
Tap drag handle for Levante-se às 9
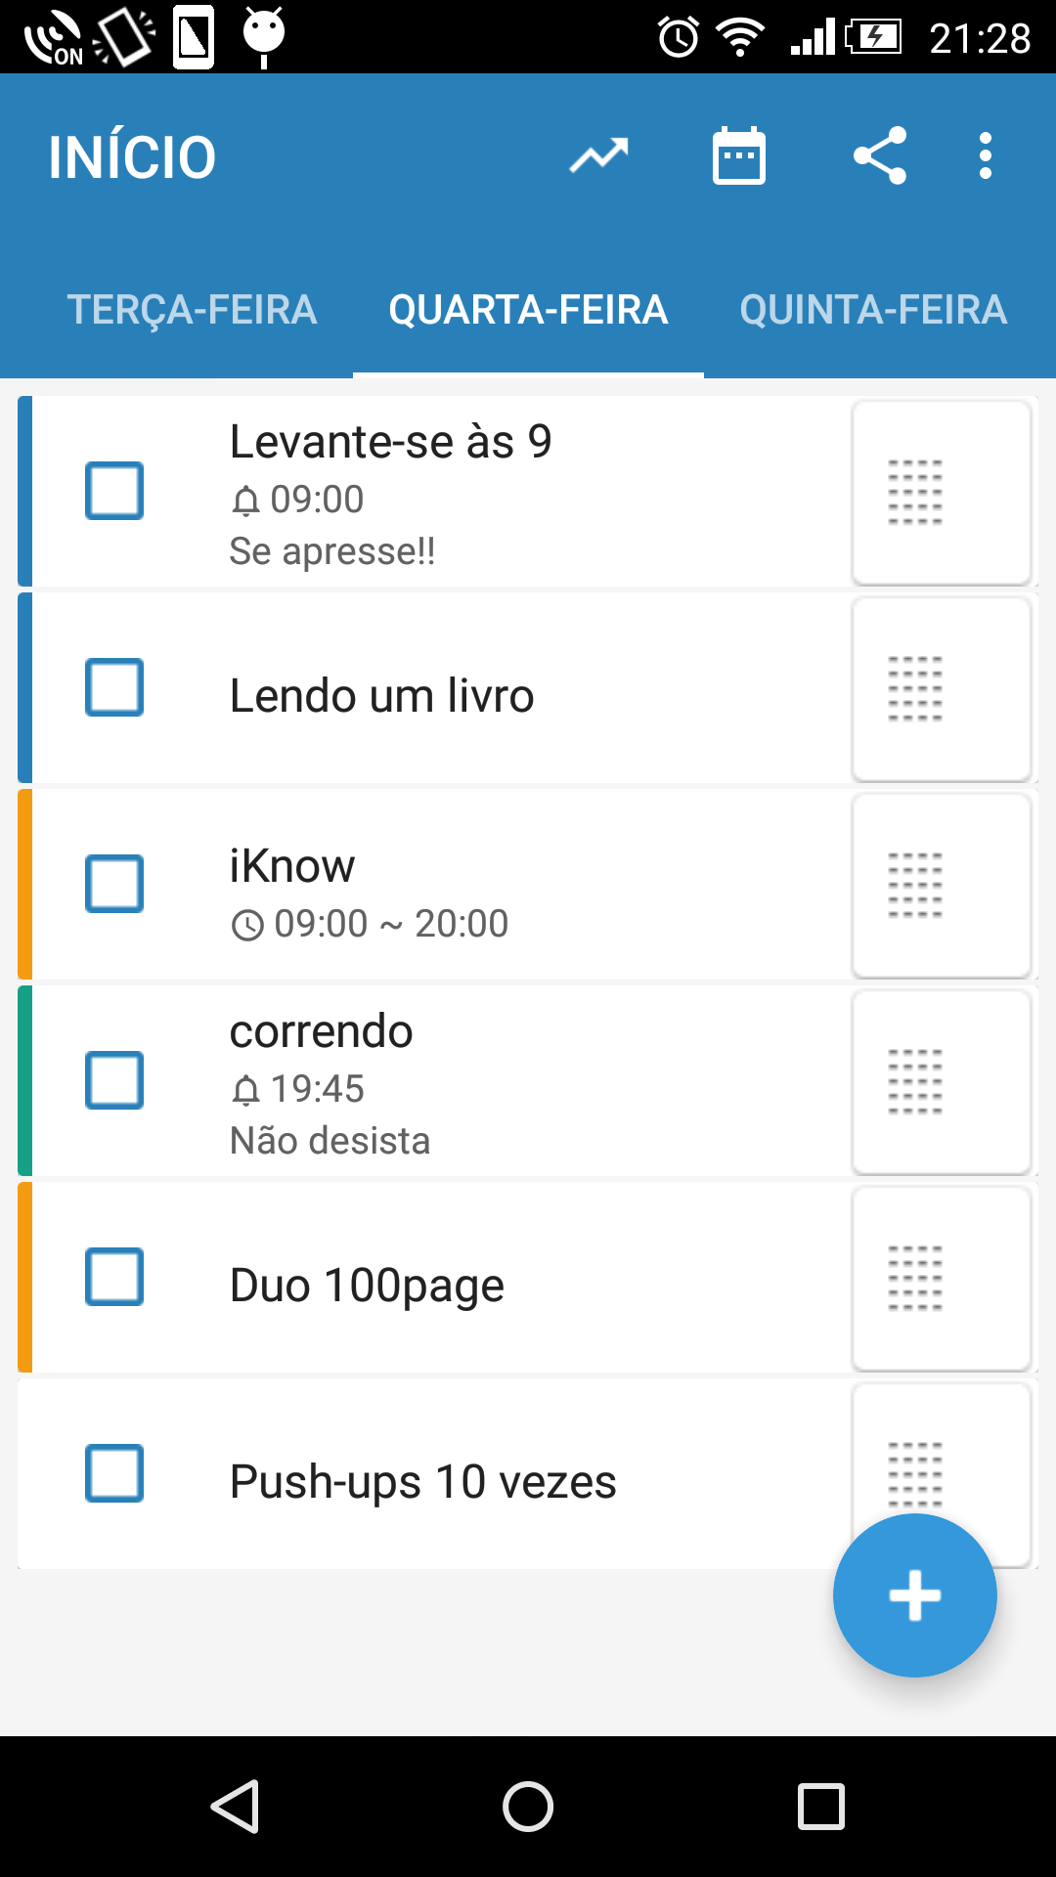(942, 492)
